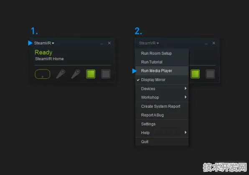
Task: Click the headset status icon in window 1
Action: (x=42, y=74)
